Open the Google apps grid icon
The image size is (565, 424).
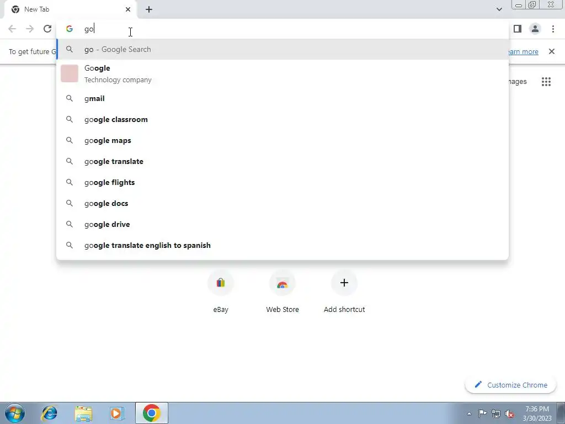click(546, 82)
